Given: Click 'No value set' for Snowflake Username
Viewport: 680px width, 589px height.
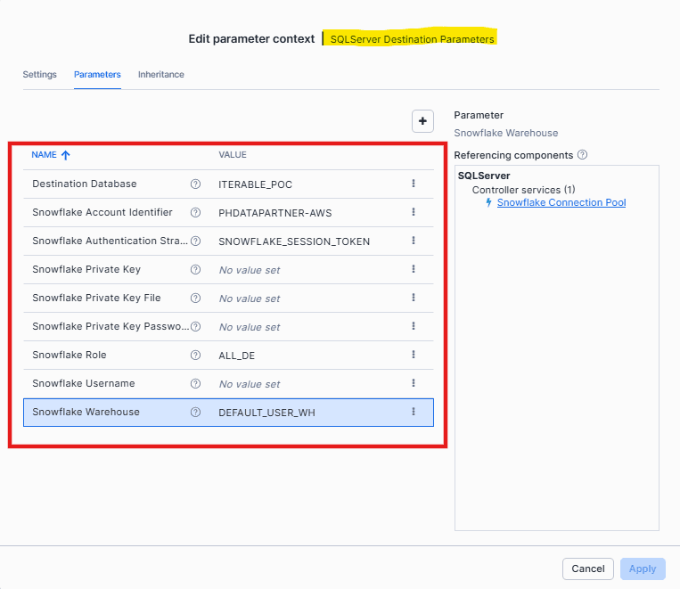Looking at the screenshot, I should tap(250, 384).
